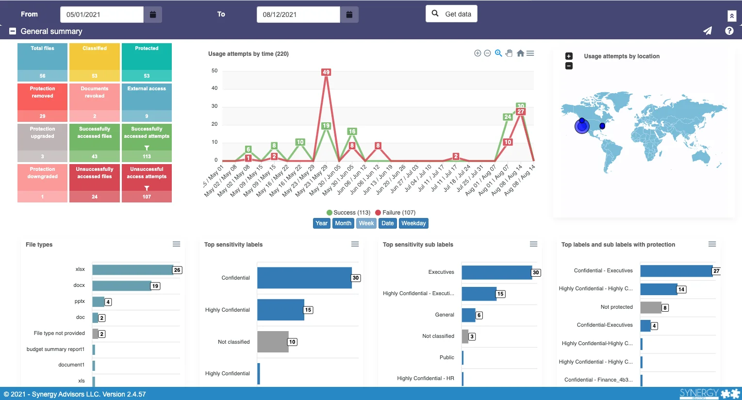
Task: Select the magnifier selection zoom tool
Action: (498, 53)
